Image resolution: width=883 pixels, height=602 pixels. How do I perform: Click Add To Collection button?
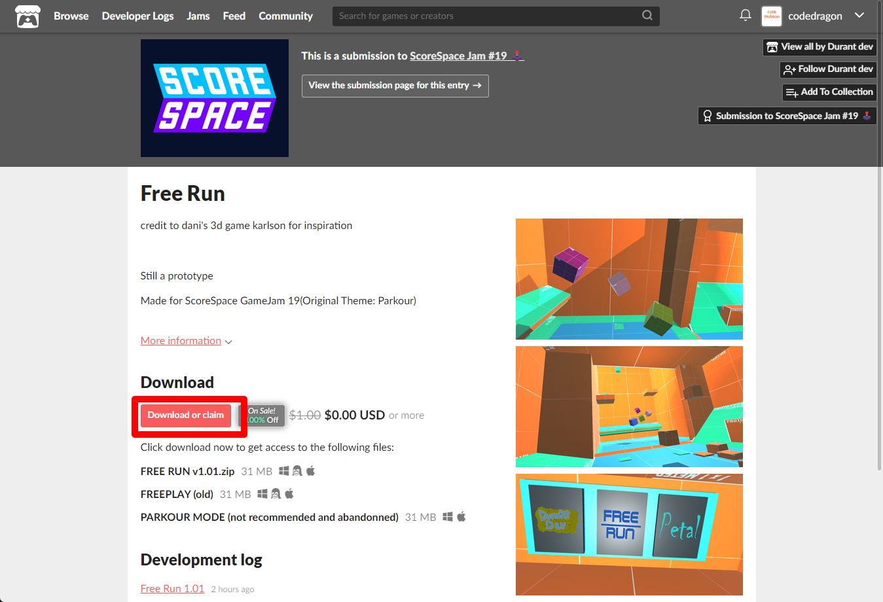829,92
